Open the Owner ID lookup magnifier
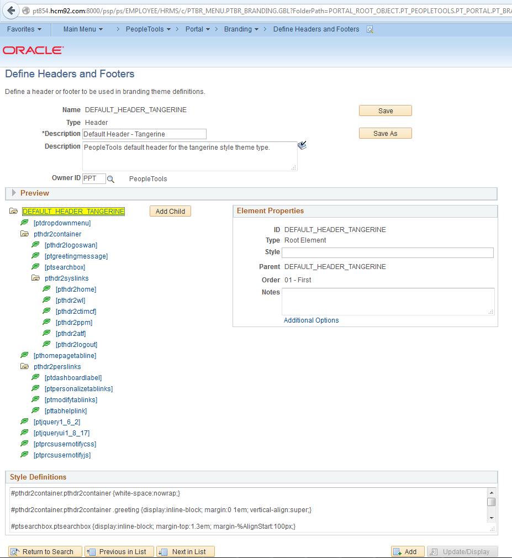Viewport: 512px width, 558px height. [x=110, y=178]
